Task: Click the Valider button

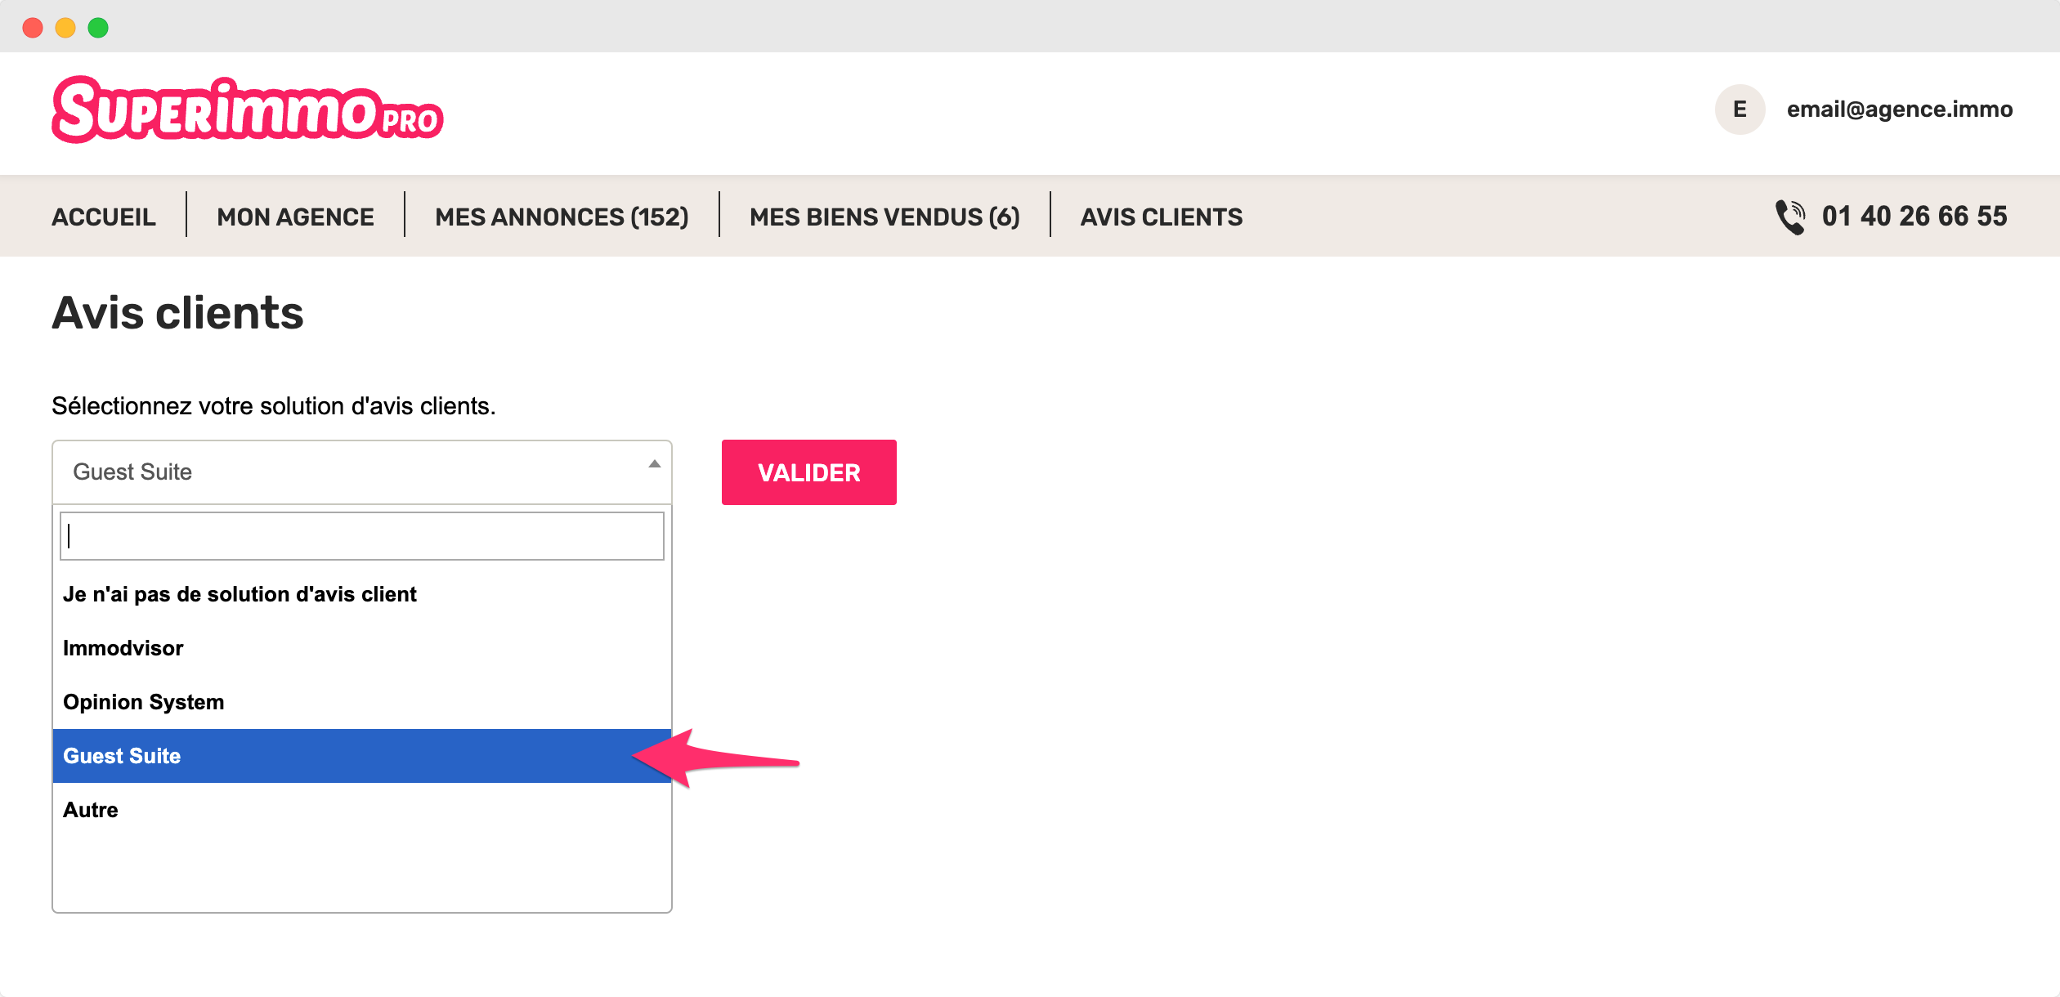Action: [x=809, y=472]
